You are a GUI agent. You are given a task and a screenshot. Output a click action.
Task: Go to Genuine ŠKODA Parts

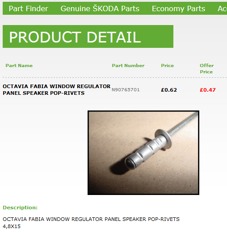click(100, 8)
